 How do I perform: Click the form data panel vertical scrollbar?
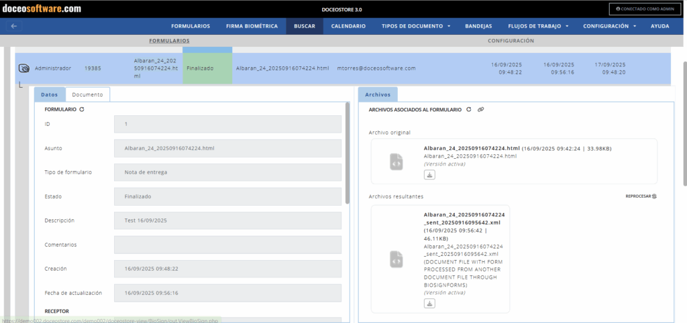[347, 153]
